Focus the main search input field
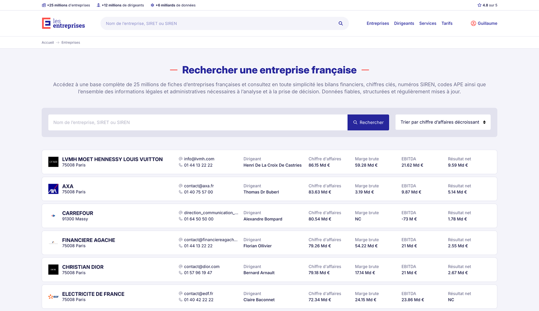 tap(198, 122)
